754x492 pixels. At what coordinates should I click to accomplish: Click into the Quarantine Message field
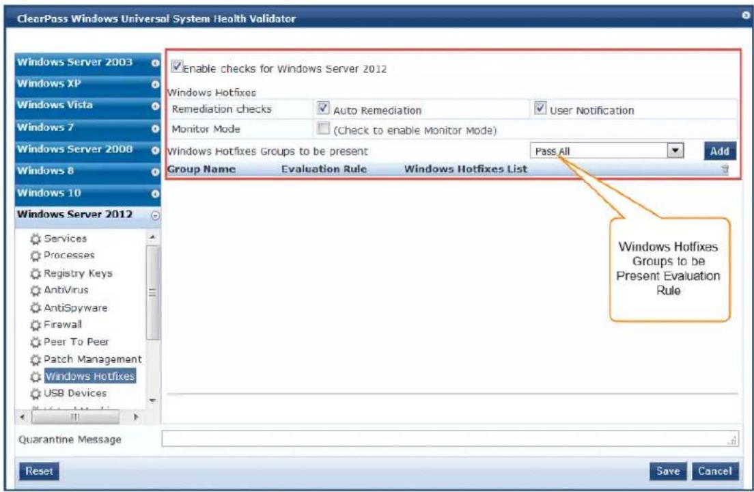[x=449, y=439]
